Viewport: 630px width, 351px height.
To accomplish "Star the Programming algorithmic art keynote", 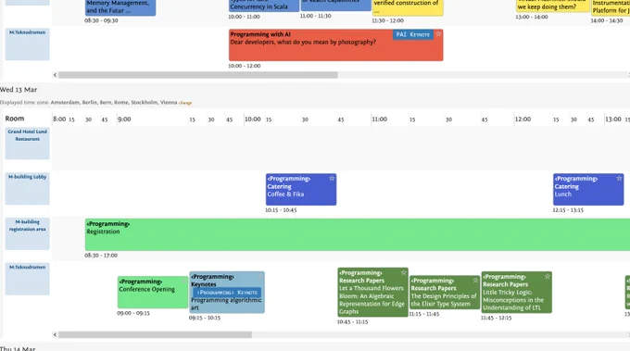I will point(260,276).
